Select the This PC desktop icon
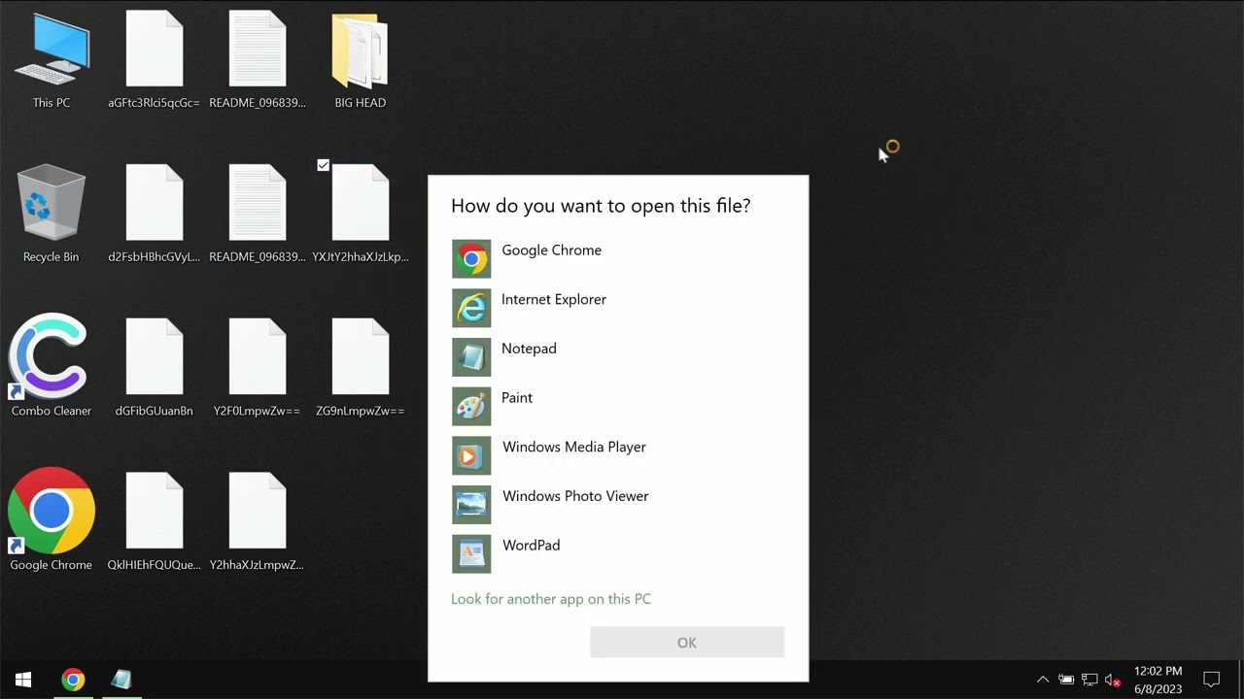The height and width of the screenshot is (699, 1244). click(52, 60)
